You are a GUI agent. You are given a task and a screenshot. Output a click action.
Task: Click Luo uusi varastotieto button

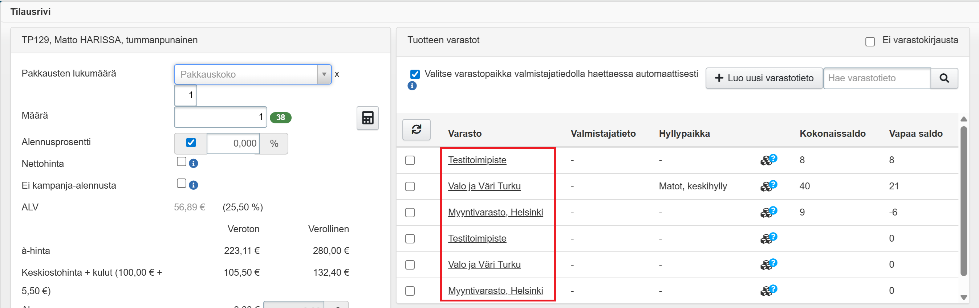(x=764, y=78)
